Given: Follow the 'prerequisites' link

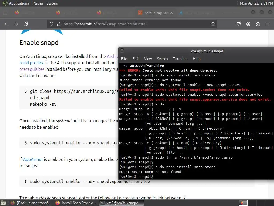Looking at the screenshot, I should click(x=32, y=69).
